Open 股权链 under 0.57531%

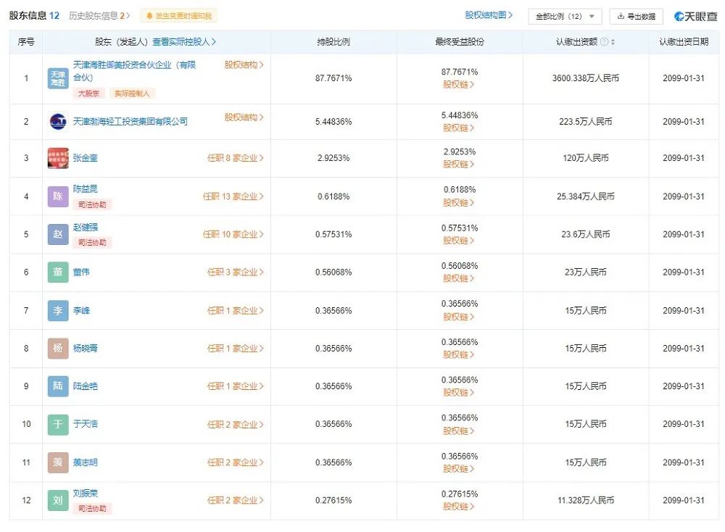click(459, 241)
